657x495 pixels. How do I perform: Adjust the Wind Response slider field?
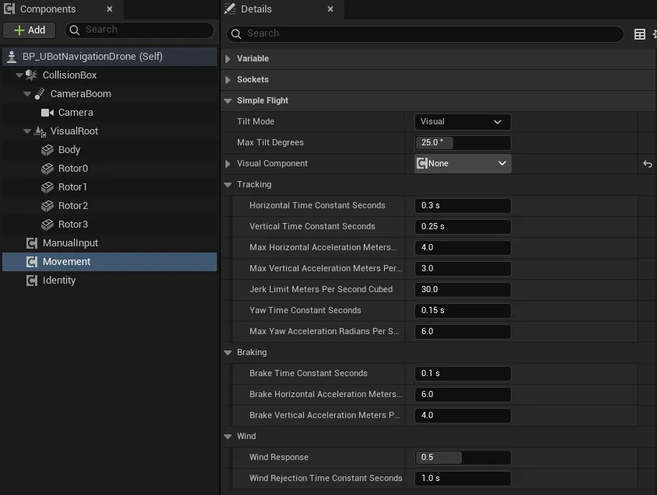[463, 457]
